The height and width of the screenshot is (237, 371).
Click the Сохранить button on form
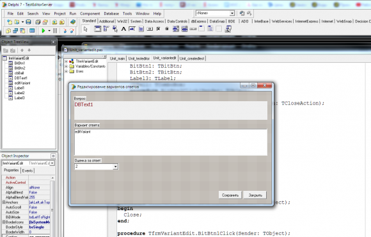[230, 195]
